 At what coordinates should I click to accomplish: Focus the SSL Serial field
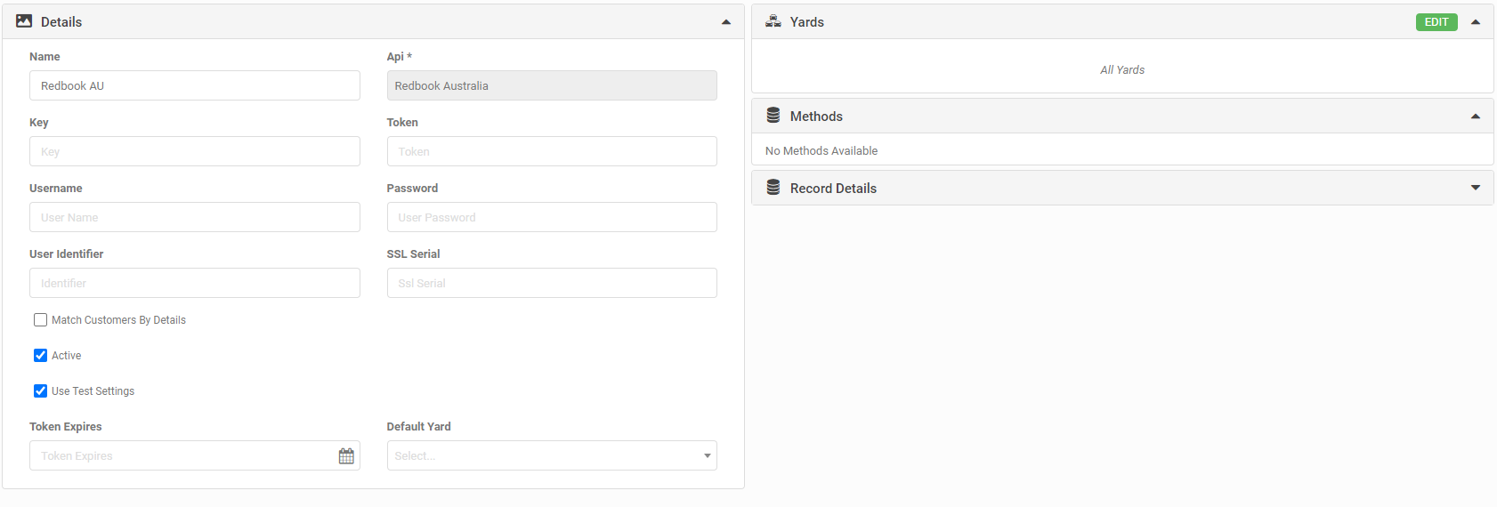(x=552, y=284)
